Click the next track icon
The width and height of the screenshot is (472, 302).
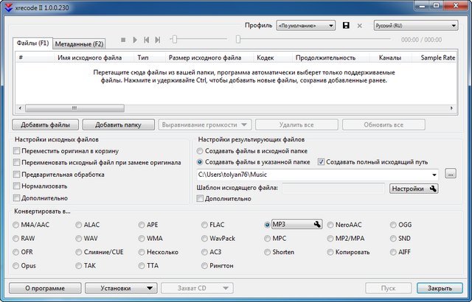point(158,39)
